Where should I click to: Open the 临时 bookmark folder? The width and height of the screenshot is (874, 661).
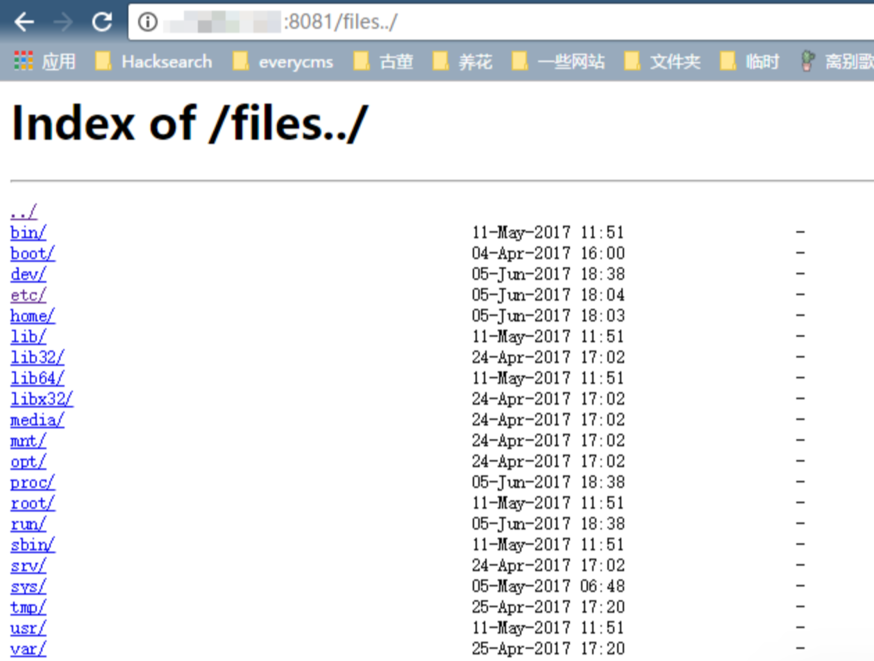(750, 62)
